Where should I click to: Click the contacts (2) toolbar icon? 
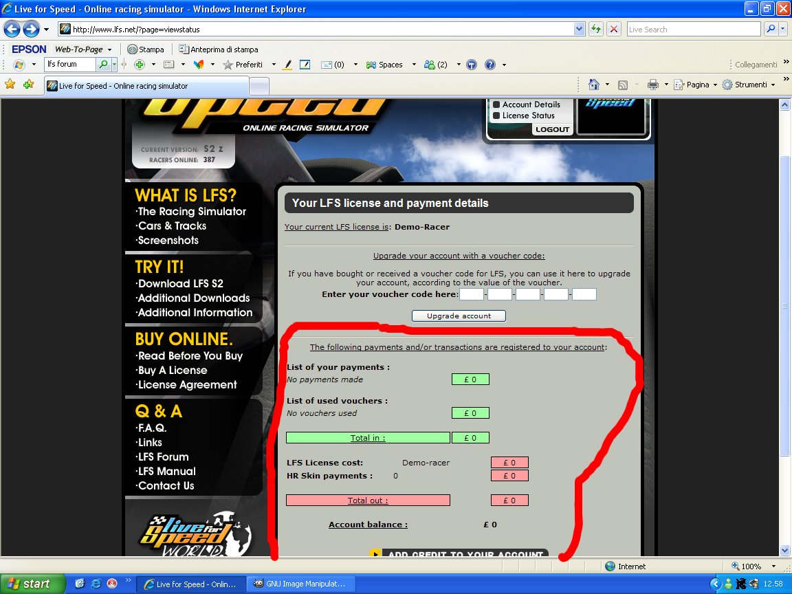tap(436, 65)
